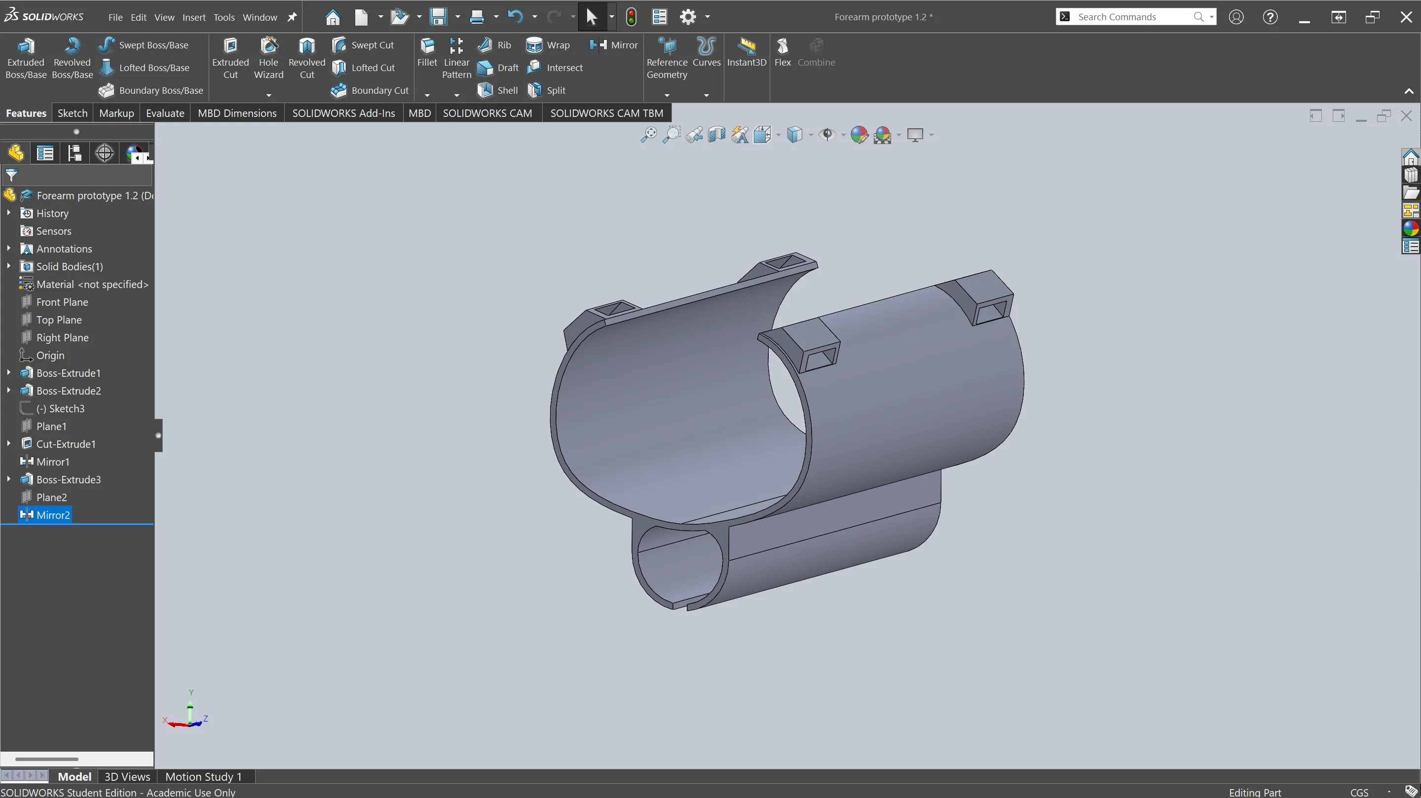Expand the Cut-Extrude1 feature node

pyautogui.click(x=8, y=443)
